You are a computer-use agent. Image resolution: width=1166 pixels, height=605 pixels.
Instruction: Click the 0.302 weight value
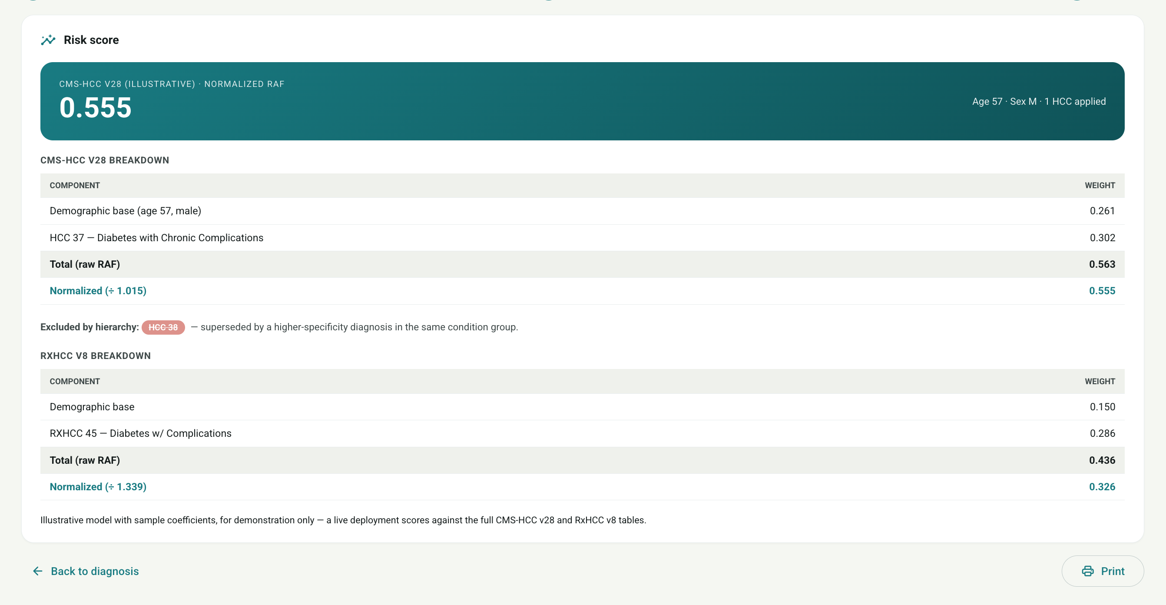click(1102, 237)
